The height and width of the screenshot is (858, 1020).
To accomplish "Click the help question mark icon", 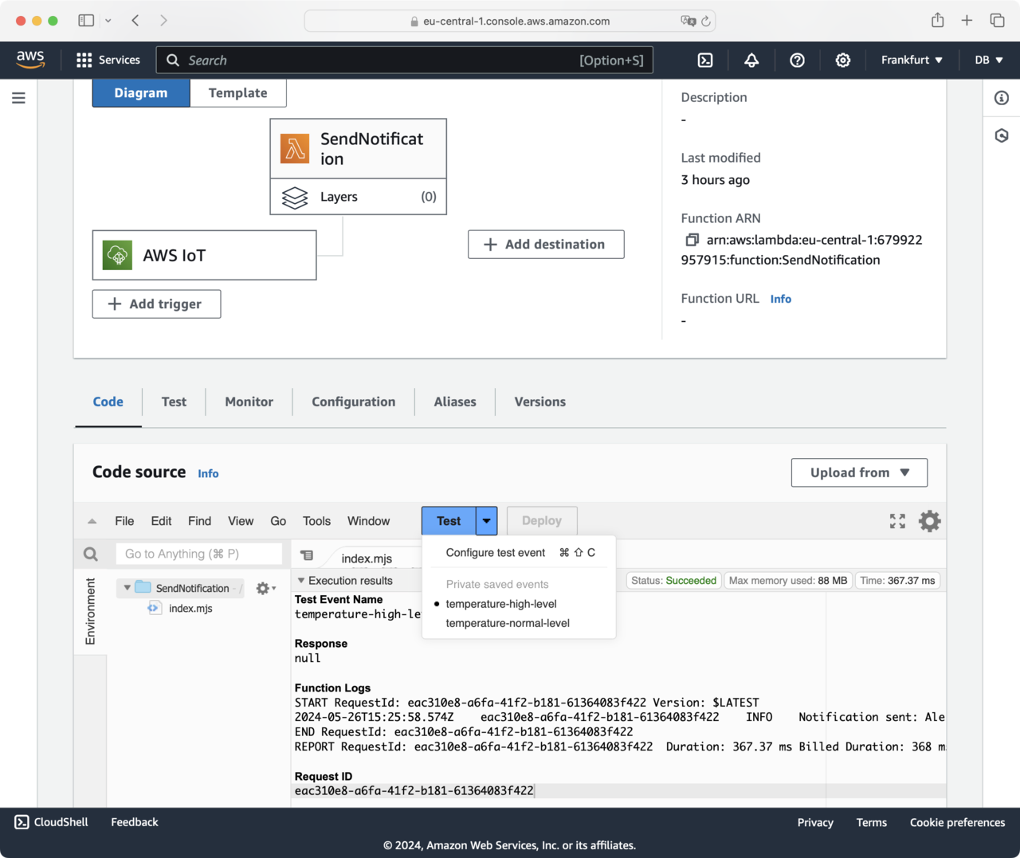I will pos(797,61).
